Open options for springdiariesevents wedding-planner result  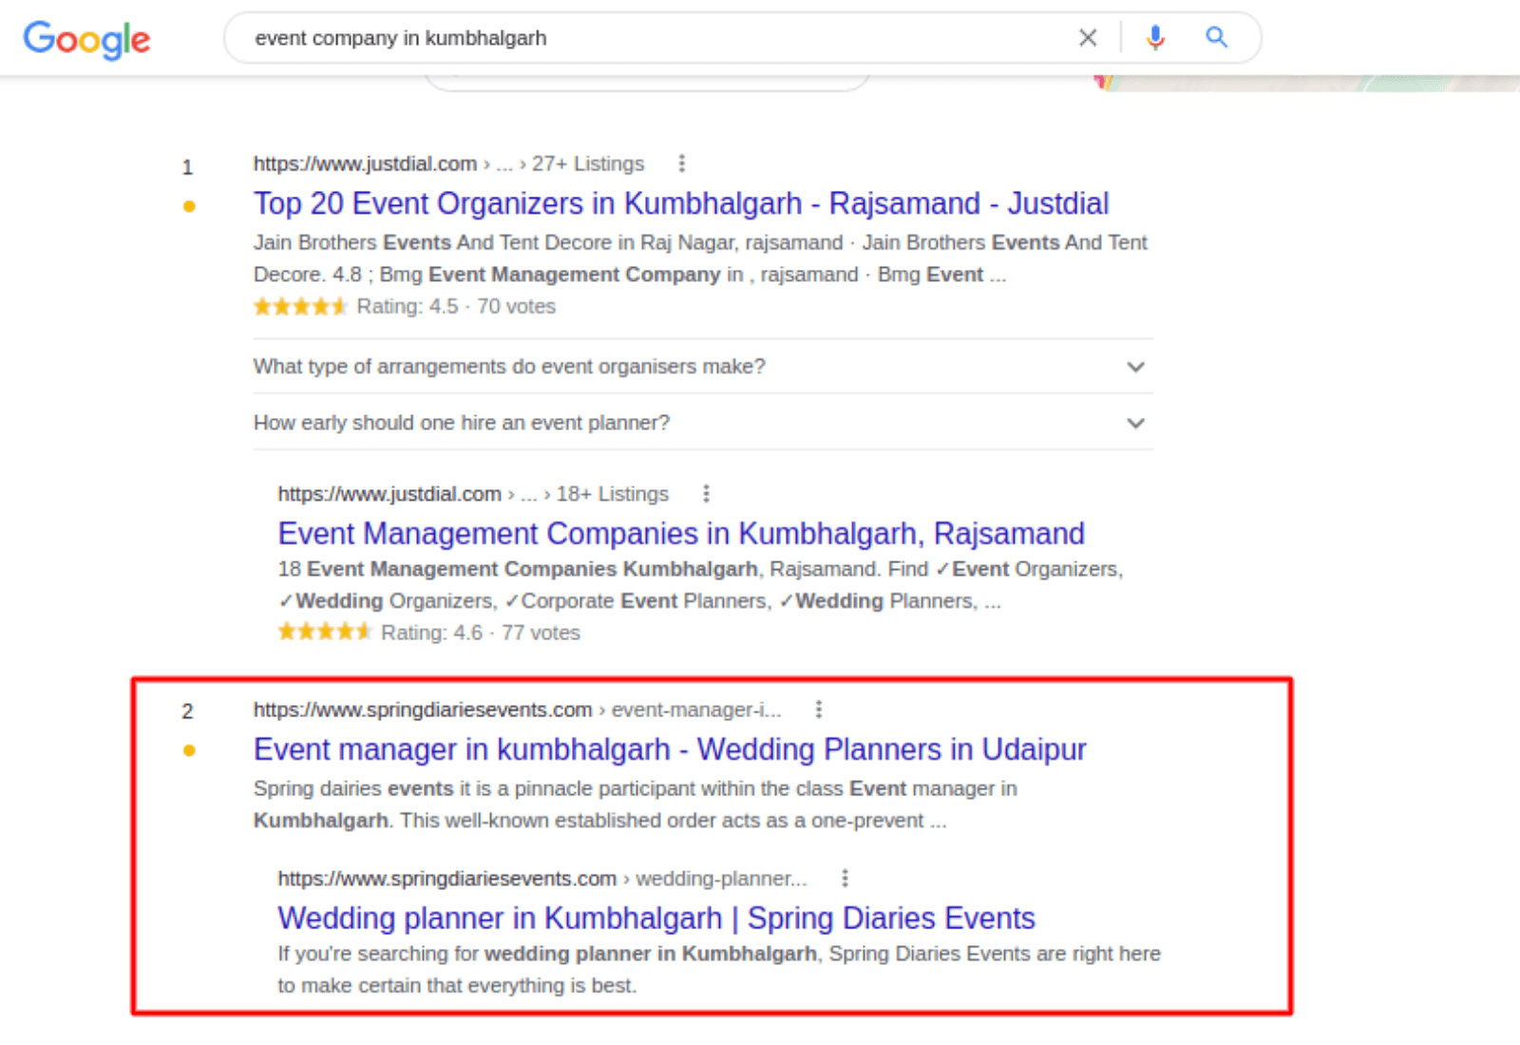[x=845, y=878]
